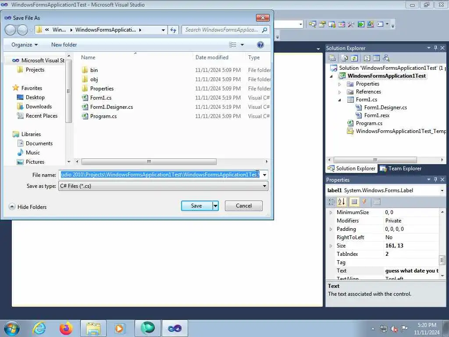Screen dimensions: 449x337
Task: Open the Save as type combo box
Action: click(x=163, y=186)
